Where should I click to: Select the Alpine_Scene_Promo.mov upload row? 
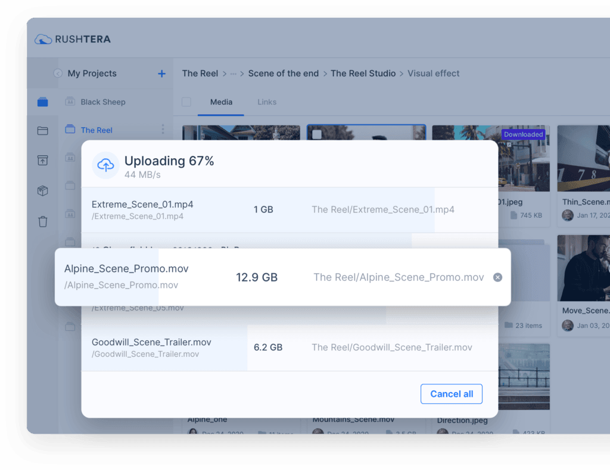point(283,277)
